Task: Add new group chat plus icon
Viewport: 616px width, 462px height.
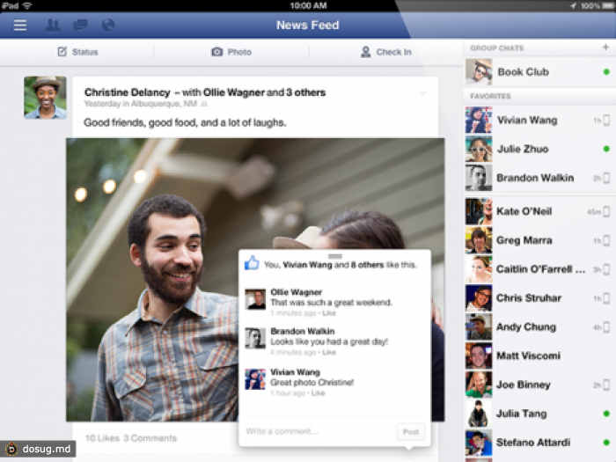Action: [605, 48]
